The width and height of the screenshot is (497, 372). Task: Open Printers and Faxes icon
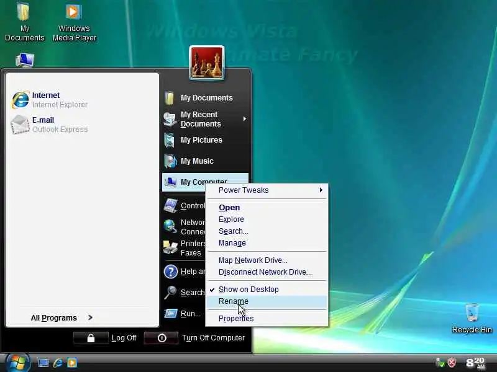click(x=170, y=247)
